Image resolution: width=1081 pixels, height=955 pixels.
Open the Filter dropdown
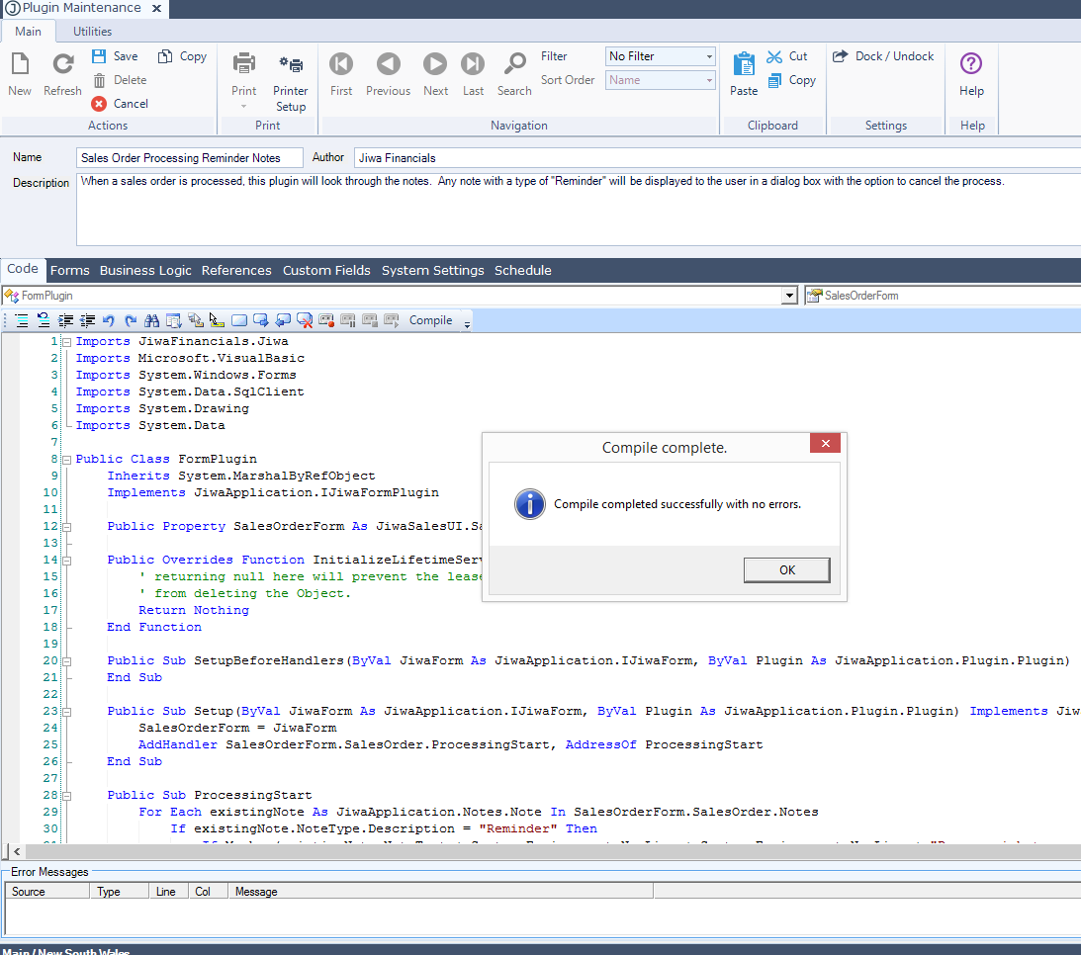pyautogui.click(x=709, y=56)
